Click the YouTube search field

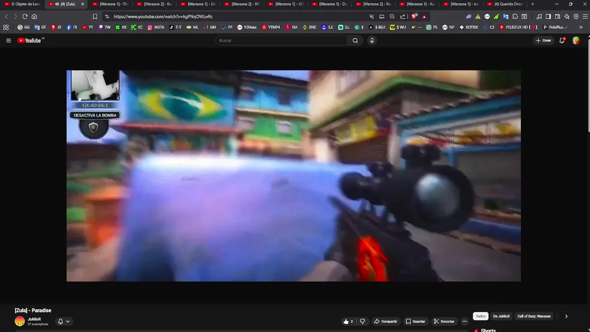click(x=281, y=41)
